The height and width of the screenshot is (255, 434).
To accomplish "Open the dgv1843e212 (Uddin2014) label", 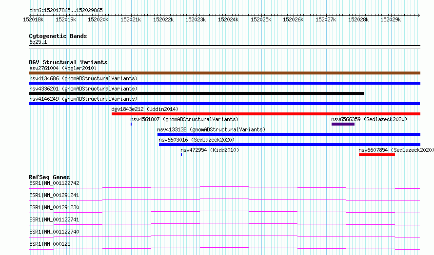I will coord(145,109).
